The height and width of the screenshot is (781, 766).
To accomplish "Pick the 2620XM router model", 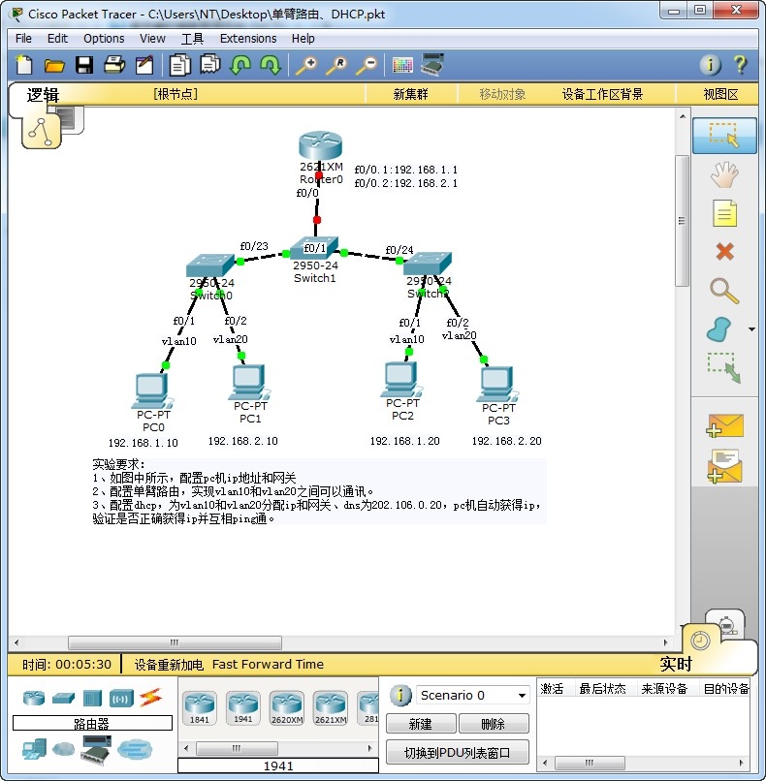I will coord(287,707).
